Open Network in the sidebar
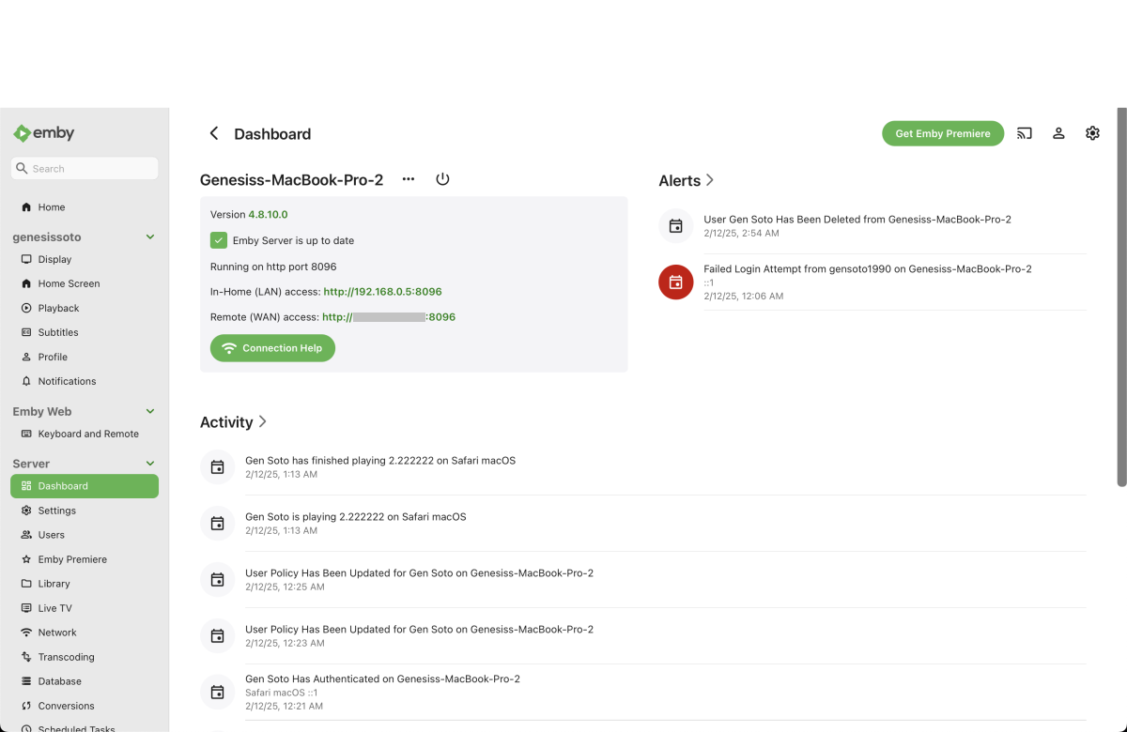 (x=85, y=633)
